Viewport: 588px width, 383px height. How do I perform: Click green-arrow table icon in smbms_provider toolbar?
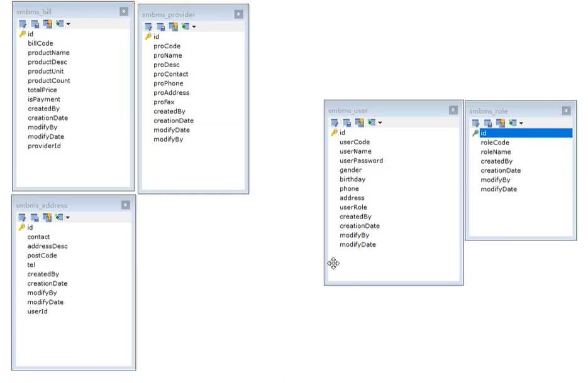pos(186,26)
